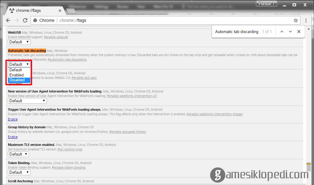The width and height of the screenshot is (314, 185).
Task: Click the highlighted 'Automatic tab discarding' heading
Action: pyautogui.click(x=27, y=51)
